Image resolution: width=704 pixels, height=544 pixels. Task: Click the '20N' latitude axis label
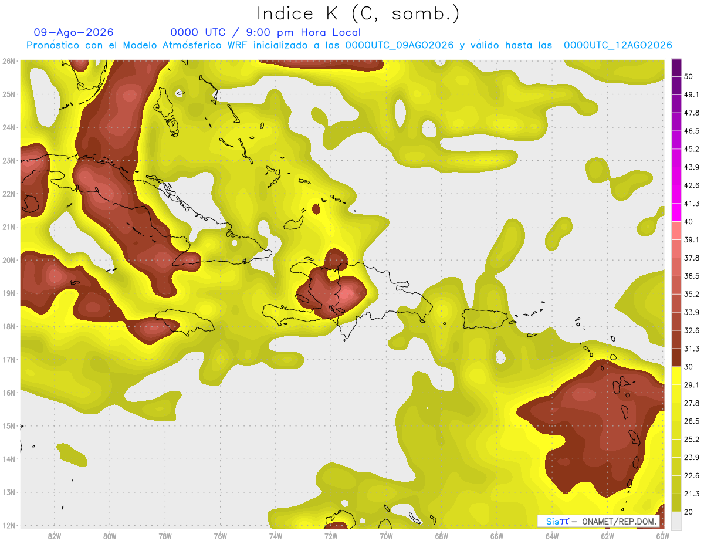coord(9,260)
